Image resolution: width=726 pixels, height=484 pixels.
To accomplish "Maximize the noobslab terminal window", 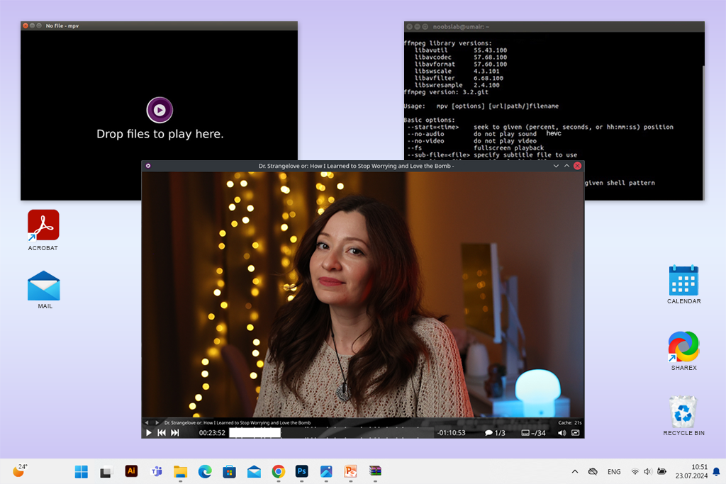I will pyautogui.click(x=425, y=27).
